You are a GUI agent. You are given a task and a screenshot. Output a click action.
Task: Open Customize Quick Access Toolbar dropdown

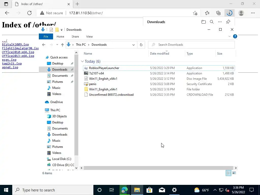click(x=61, y=30)
